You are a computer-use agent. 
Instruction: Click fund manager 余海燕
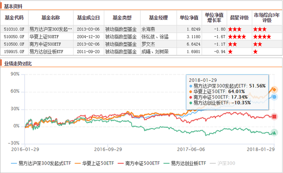148,29
